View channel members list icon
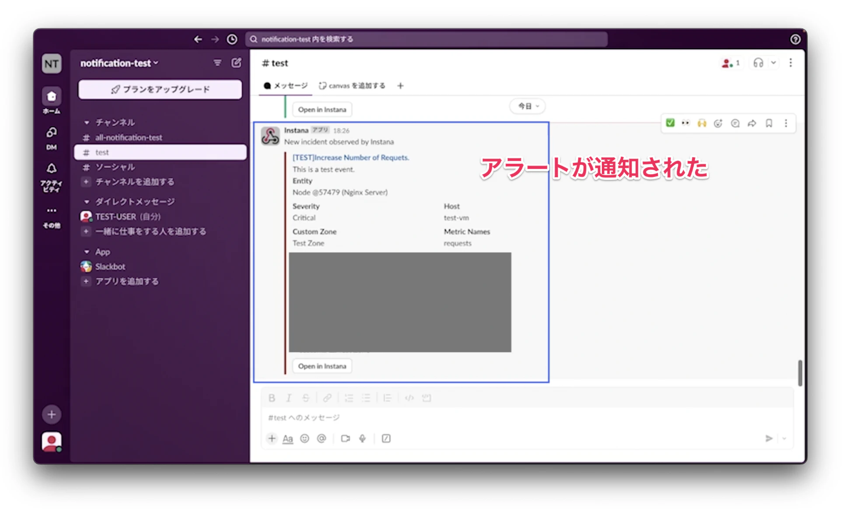This screenshot has width=845, height=520. pos(730,63)
